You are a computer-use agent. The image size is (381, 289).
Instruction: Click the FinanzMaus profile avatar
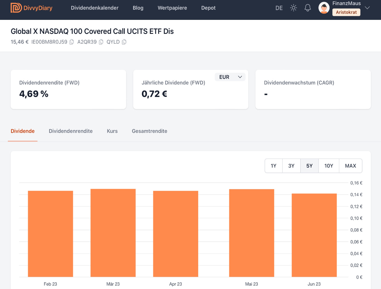click(324, 8)
